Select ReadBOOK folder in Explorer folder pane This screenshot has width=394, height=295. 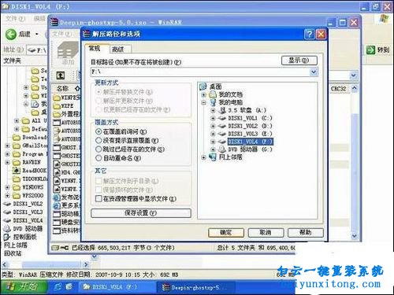(29, 171)
